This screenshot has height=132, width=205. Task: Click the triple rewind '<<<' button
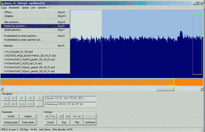tap(6, 104)
